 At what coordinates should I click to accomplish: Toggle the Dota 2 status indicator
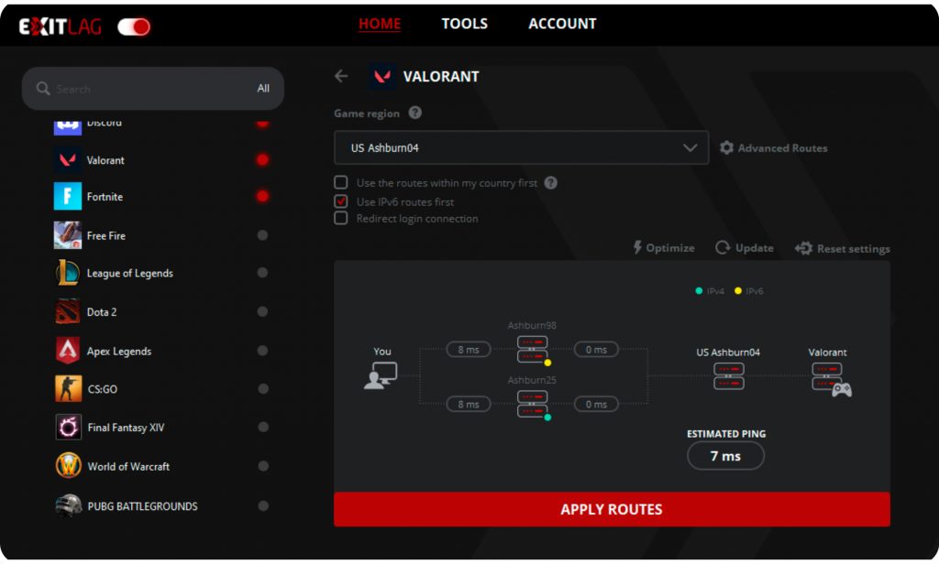262,311
